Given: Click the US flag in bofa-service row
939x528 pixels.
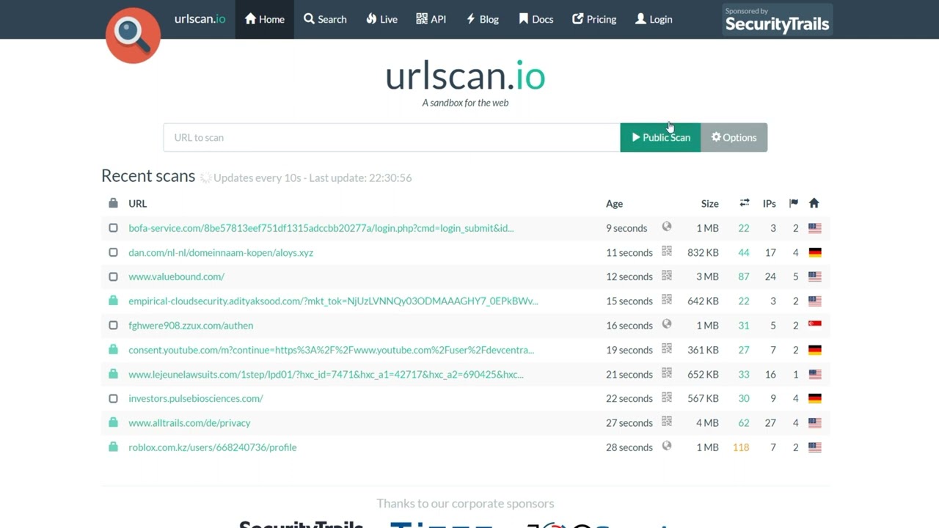Looking at the screenshot, I should 814,228.
